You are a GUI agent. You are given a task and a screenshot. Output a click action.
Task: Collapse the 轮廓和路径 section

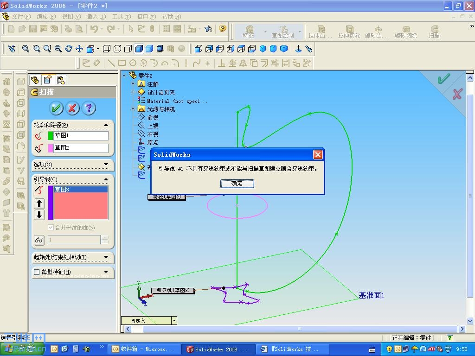[x=106, y=125]
